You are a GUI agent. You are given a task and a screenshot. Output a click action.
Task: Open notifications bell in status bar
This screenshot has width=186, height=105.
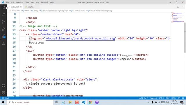click(183, 98)
